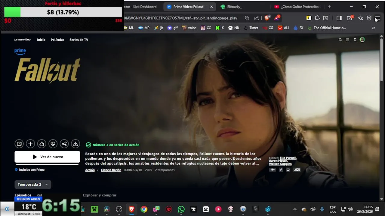Open Prime Video apps grid icon
Screen dimensions: 385x216
pos(348,40)
